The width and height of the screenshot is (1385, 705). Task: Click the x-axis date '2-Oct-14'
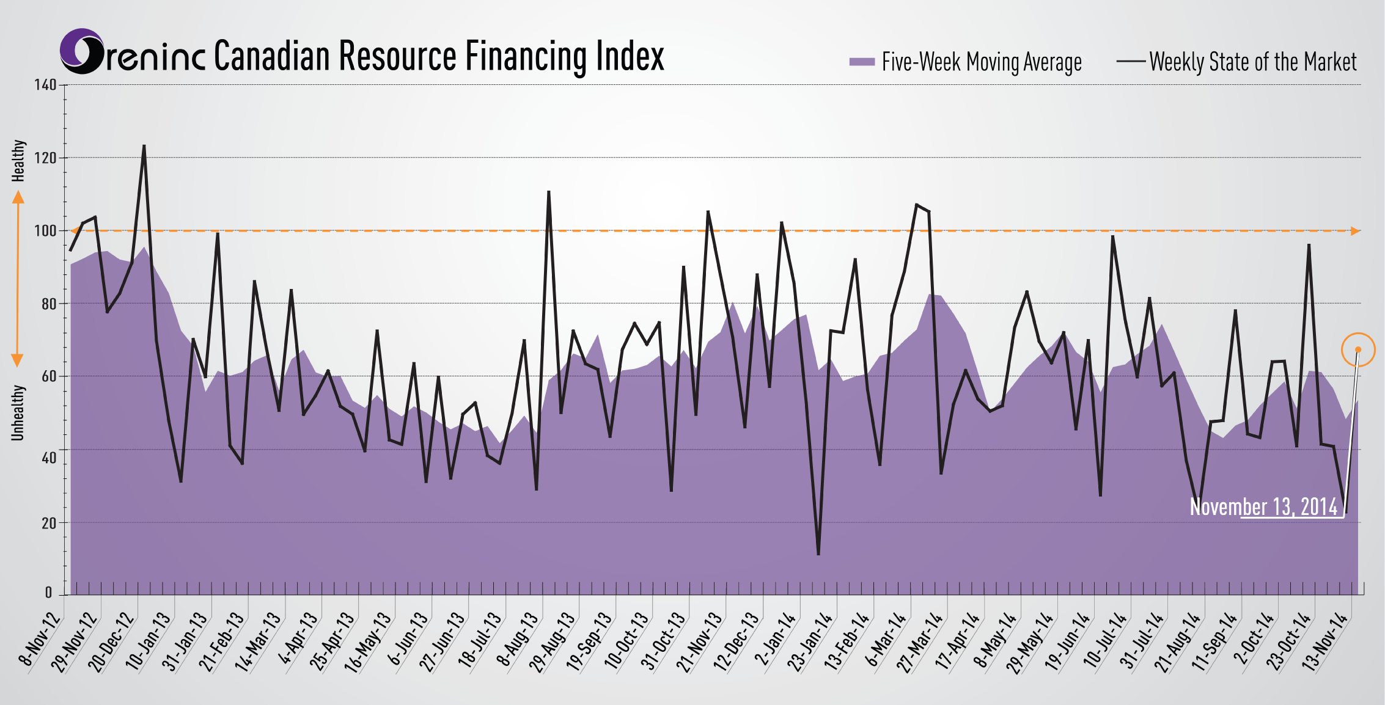(x=1255, y=638)
